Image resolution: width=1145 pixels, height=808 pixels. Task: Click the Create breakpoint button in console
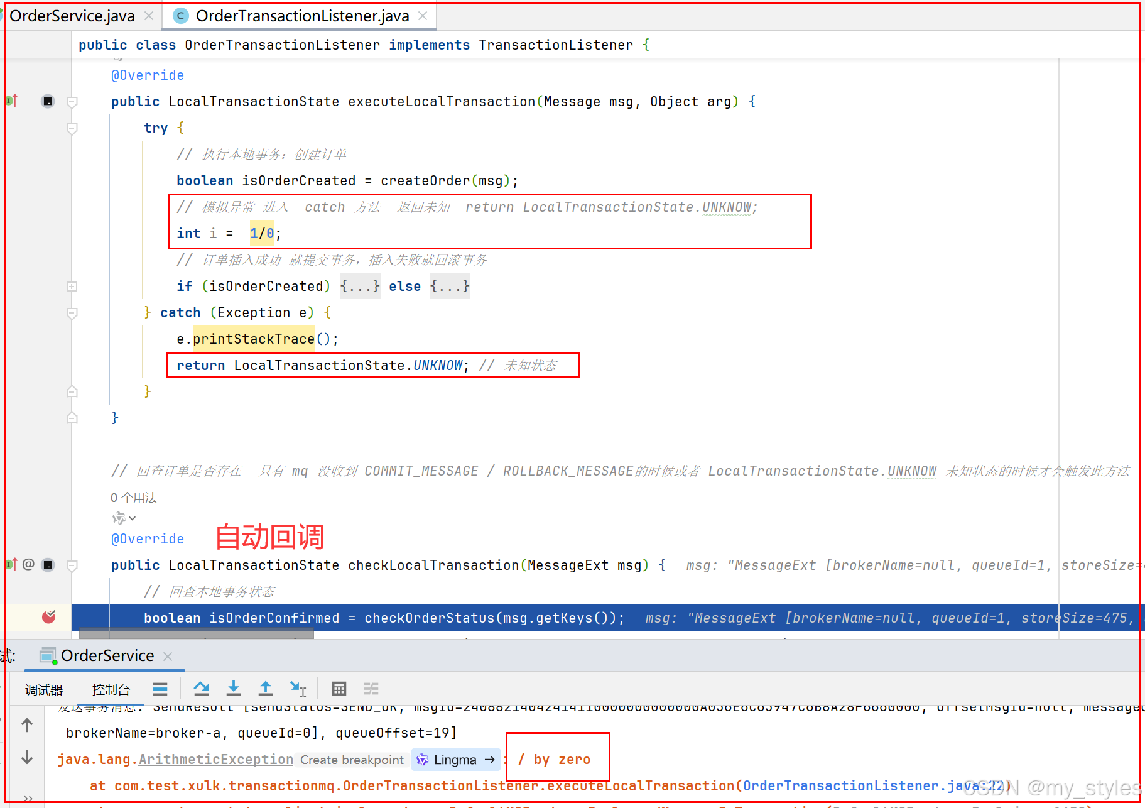pos(352,760)
